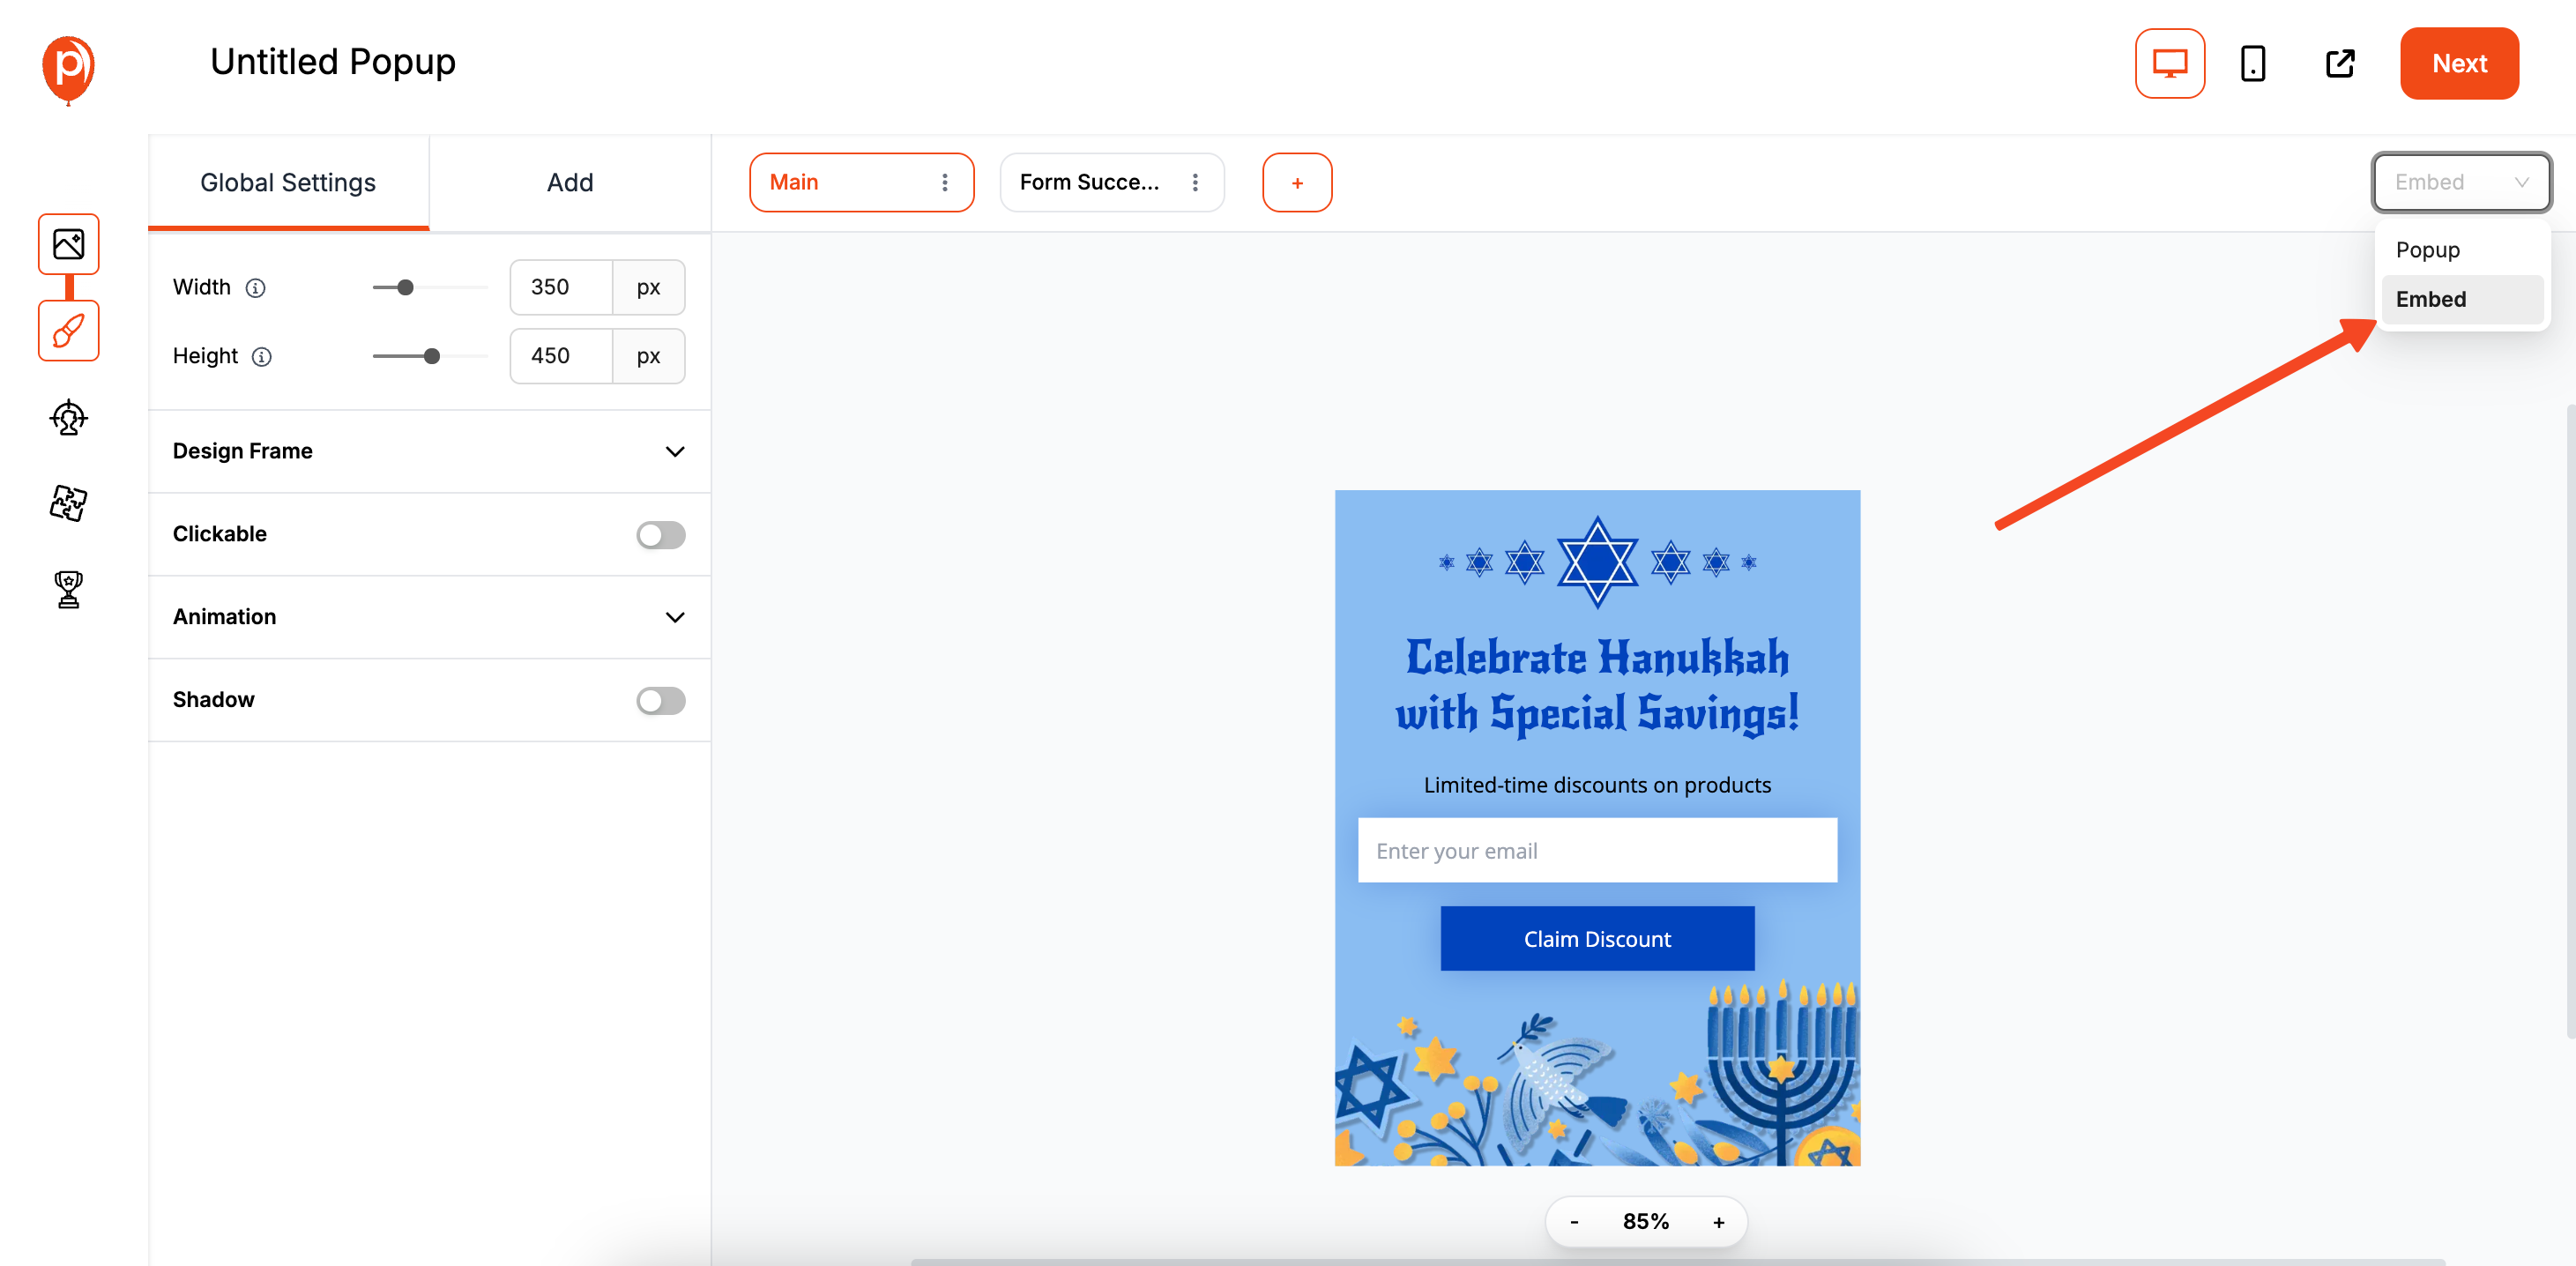Select the large Star of David graphic
Viewport: 2576px width, 1266px height.
tap(1596, 562)
